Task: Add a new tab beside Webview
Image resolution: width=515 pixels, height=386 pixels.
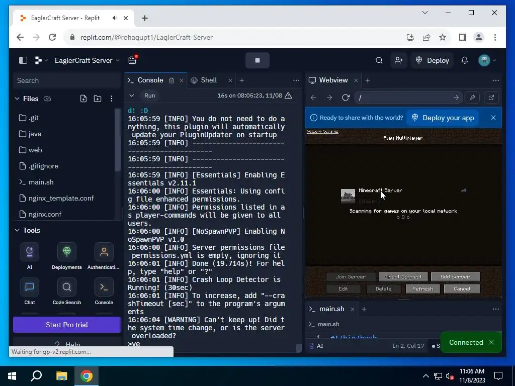Action: tap(368, 80)
